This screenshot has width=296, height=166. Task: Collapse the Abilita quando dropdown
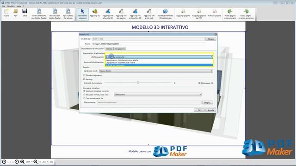coord(212,57)
